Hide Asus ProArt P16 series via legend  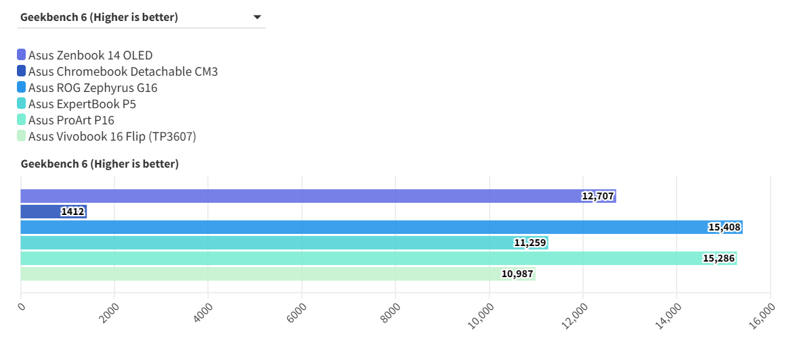[x=71, y=120]
